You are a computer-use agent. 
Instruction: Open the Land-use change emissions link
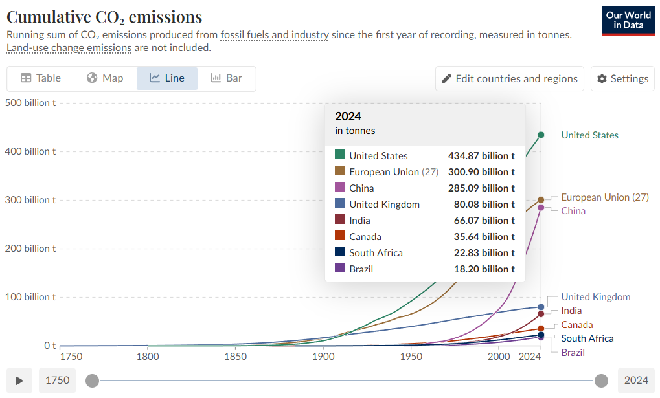(69, 48)
